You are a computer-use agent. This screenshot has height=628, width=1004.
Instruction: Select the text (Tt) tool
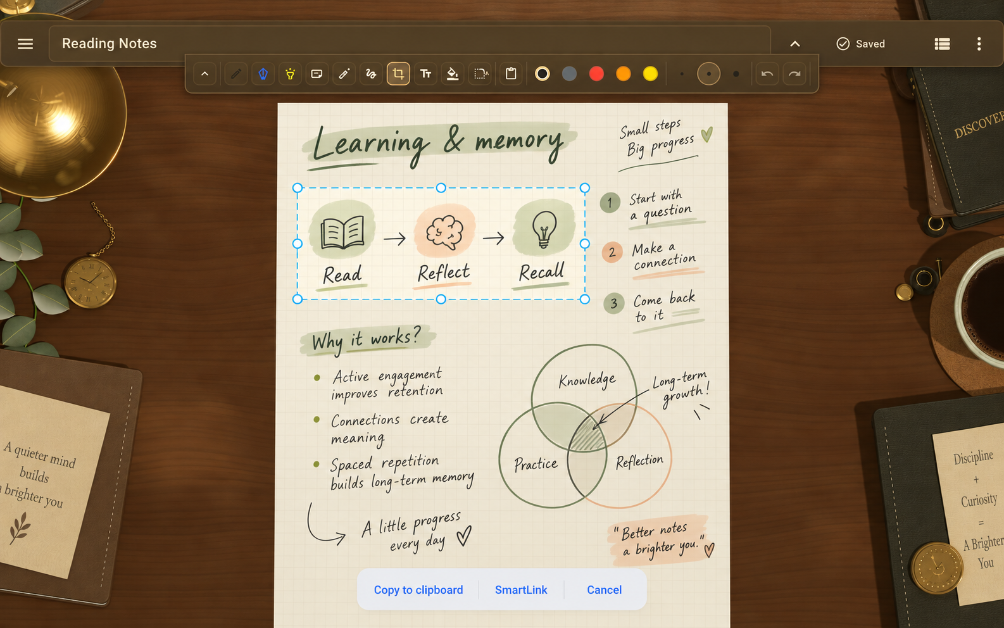tap(425, 74)
